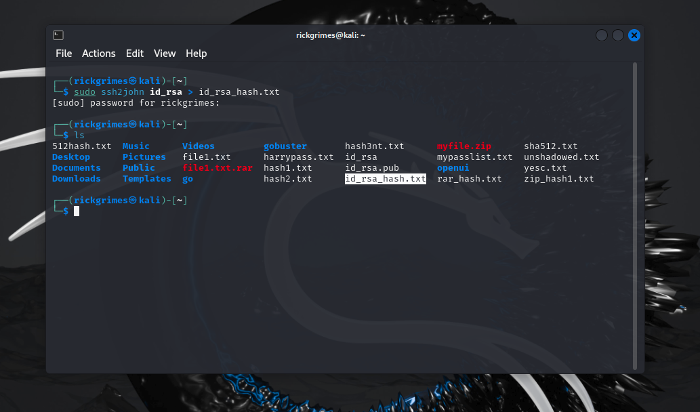This screenshot has height=412, width=700.
Task: Open the View menu
Action: pos(164,54)
